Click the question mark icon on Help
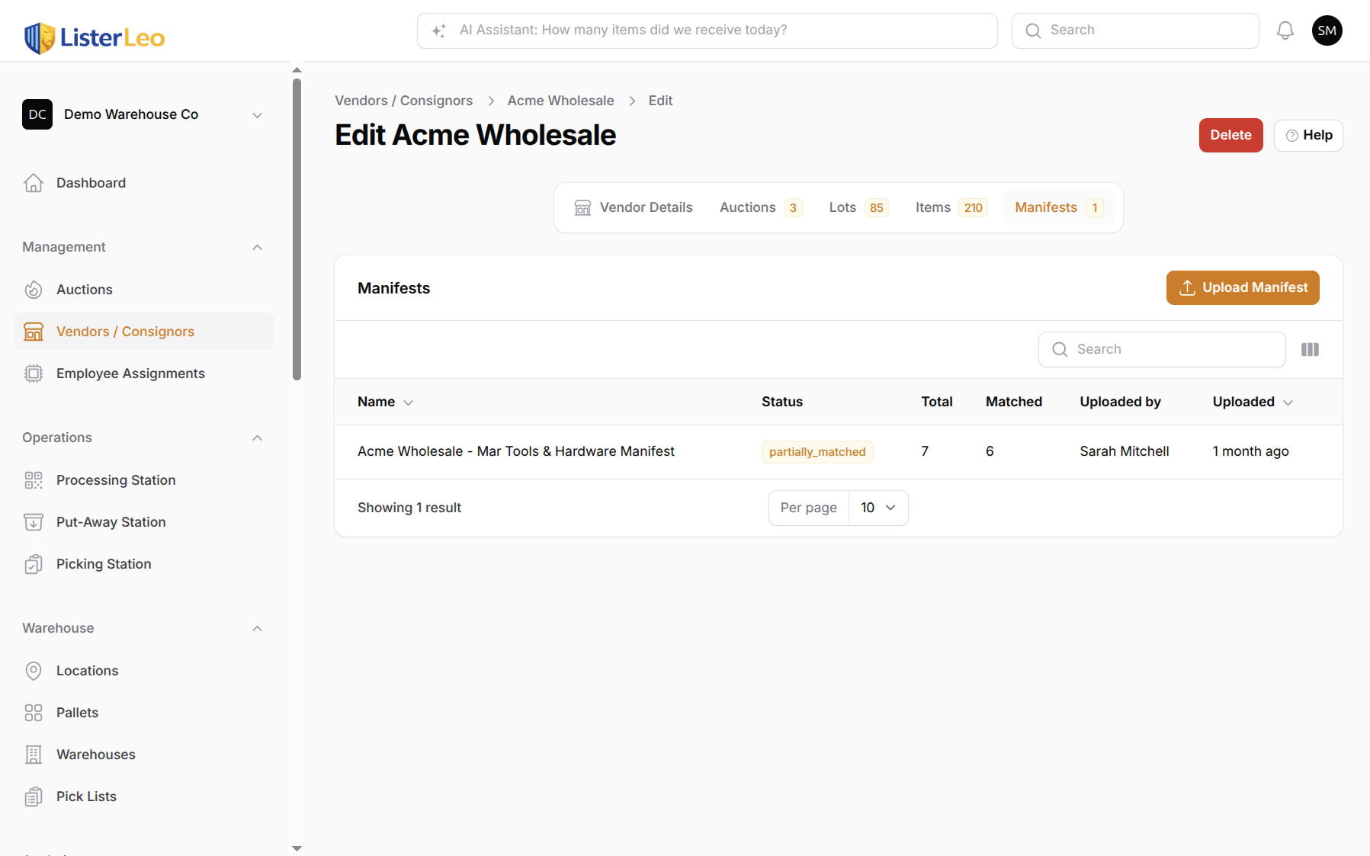This screenshot has width=1370, height=856. (x=1292, y=136)
